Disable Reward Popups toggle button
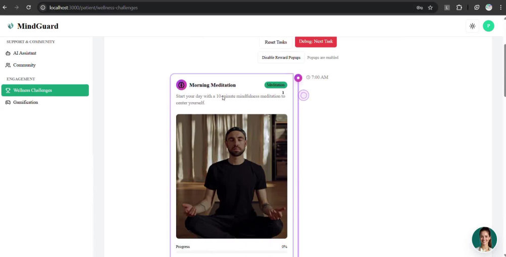 (x=281, y=58)
